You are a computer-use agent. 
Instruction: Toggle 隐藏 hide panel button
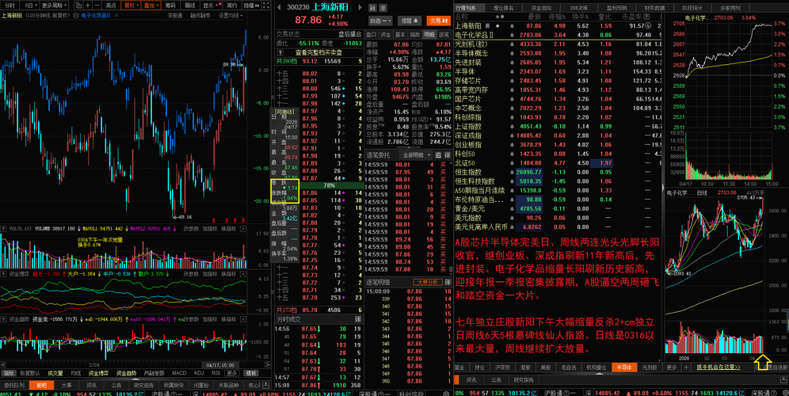252,6
